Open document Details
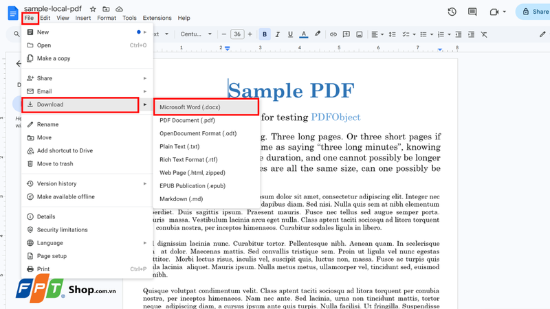Screen dimensions: 550x309 pyautogui.click(x=87, y=217)
